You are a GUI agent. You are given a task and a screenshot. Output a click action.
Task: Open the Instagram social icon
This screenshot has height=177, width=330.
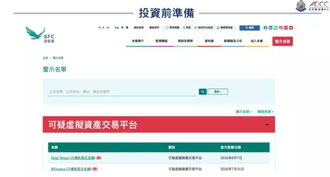click(x=281, y=28)
